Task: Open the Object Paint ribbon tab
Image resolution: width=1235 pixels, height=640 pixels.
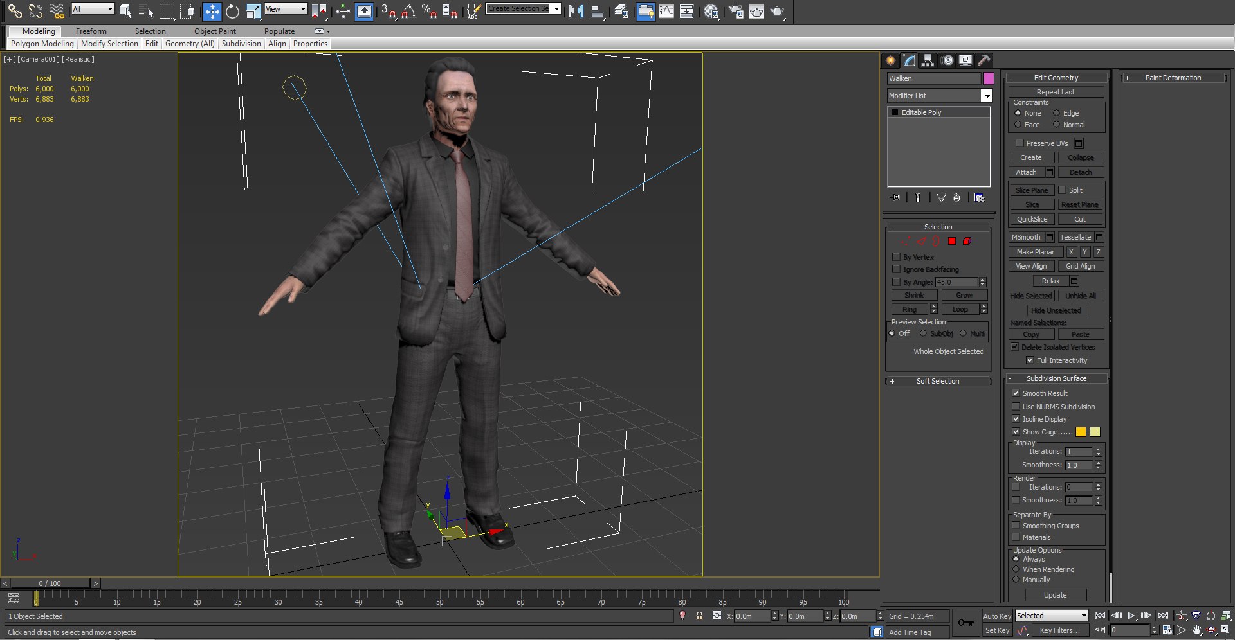Action: (x=215, y=31)
